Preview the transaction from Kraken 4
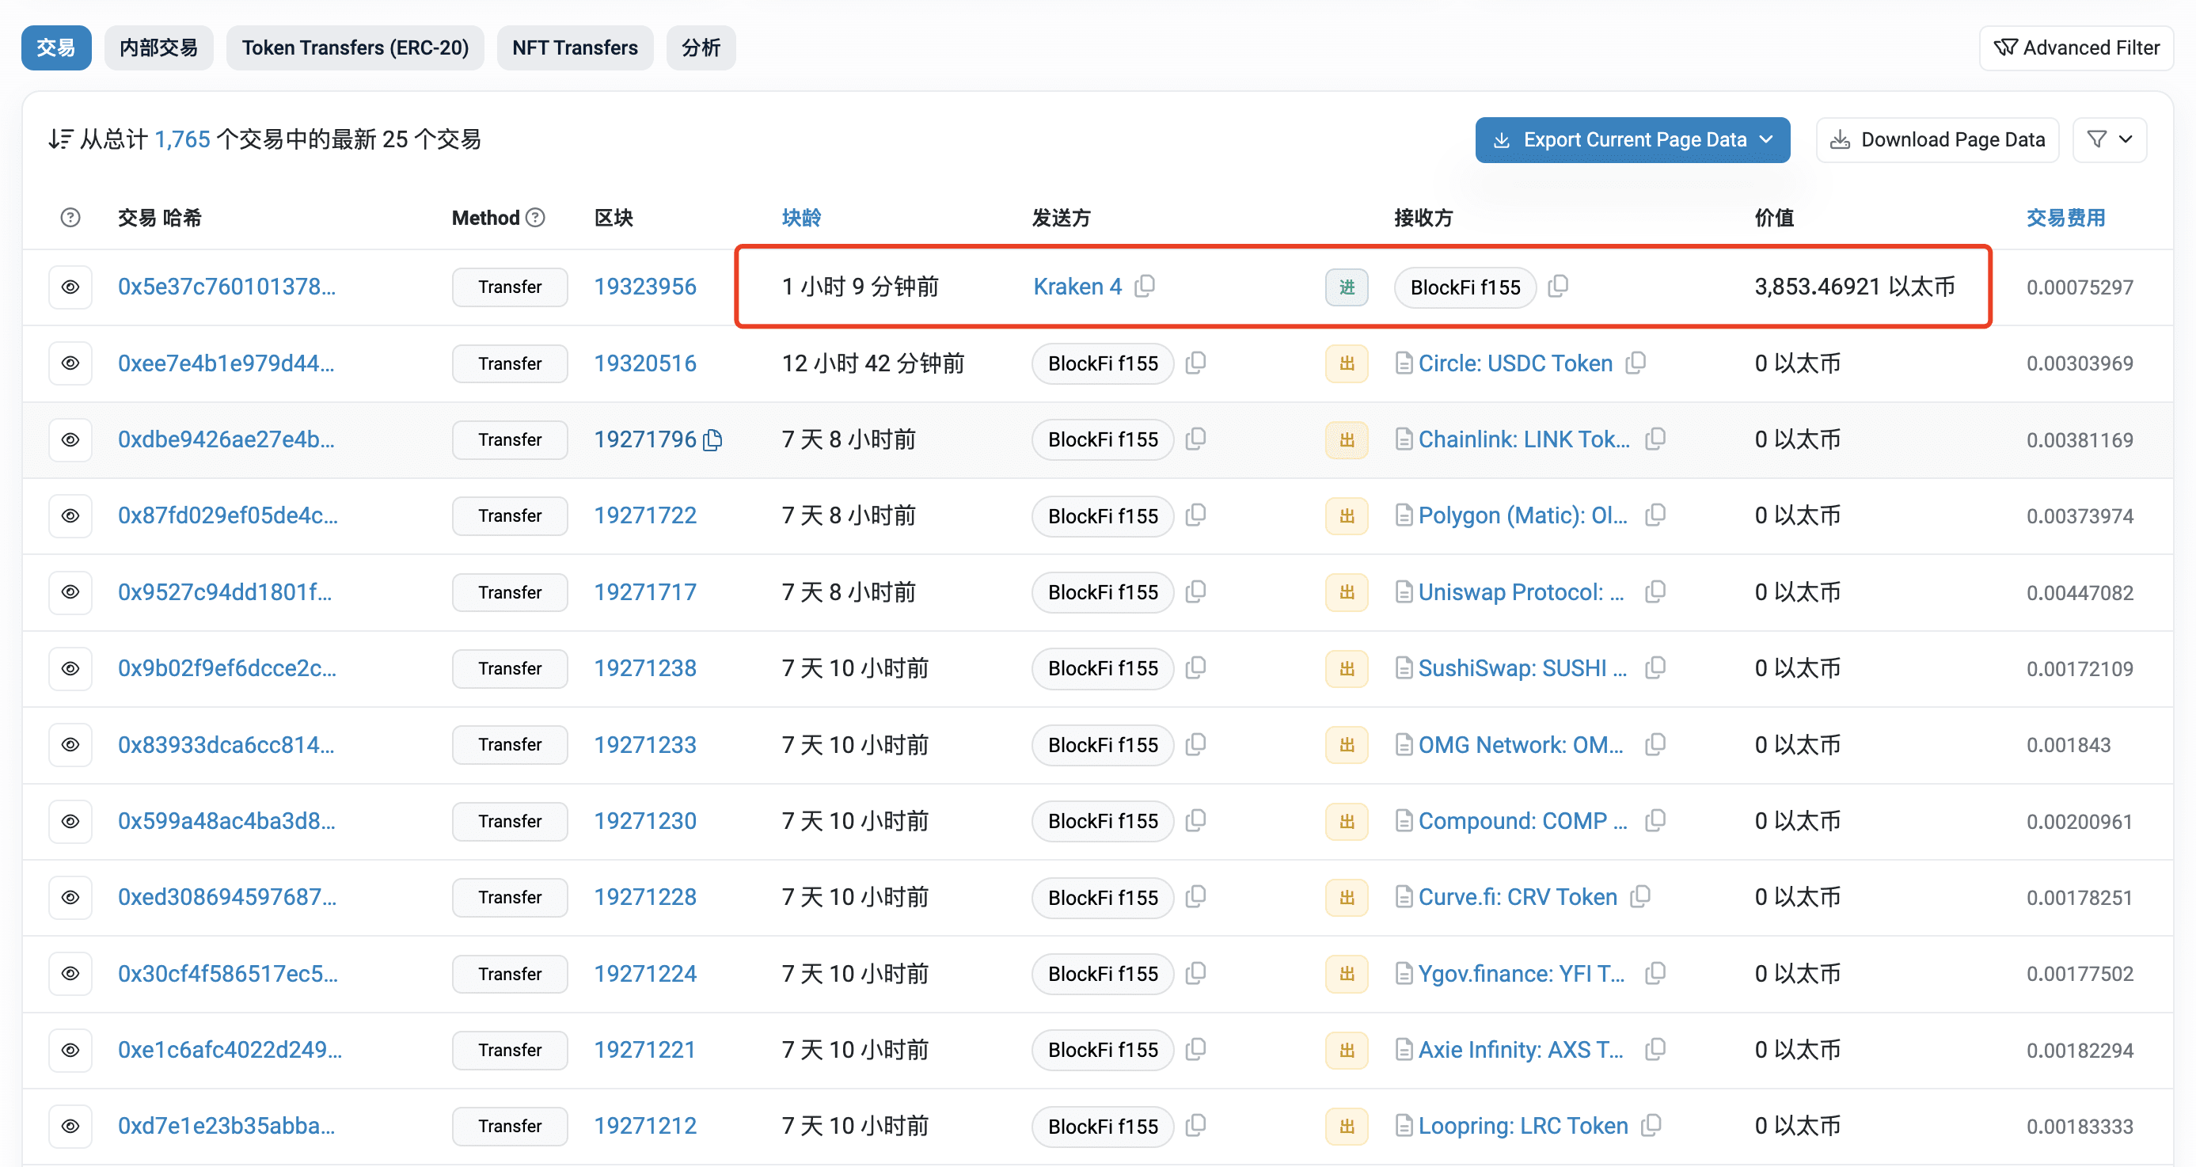The height and width of the screenshot is (1167, 2196). [x=70, y=287]
